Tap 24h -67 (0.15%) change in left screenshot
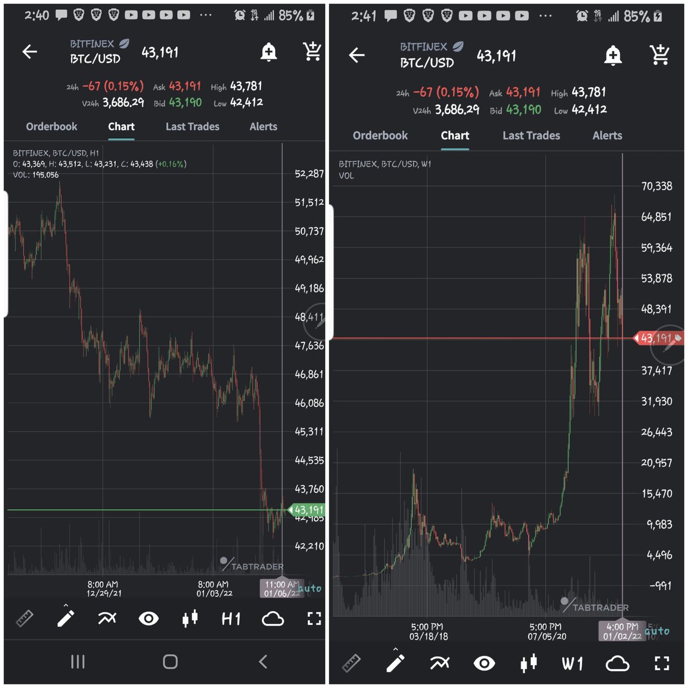Viewport: 688px width, 688px height. tap(105, 87)
